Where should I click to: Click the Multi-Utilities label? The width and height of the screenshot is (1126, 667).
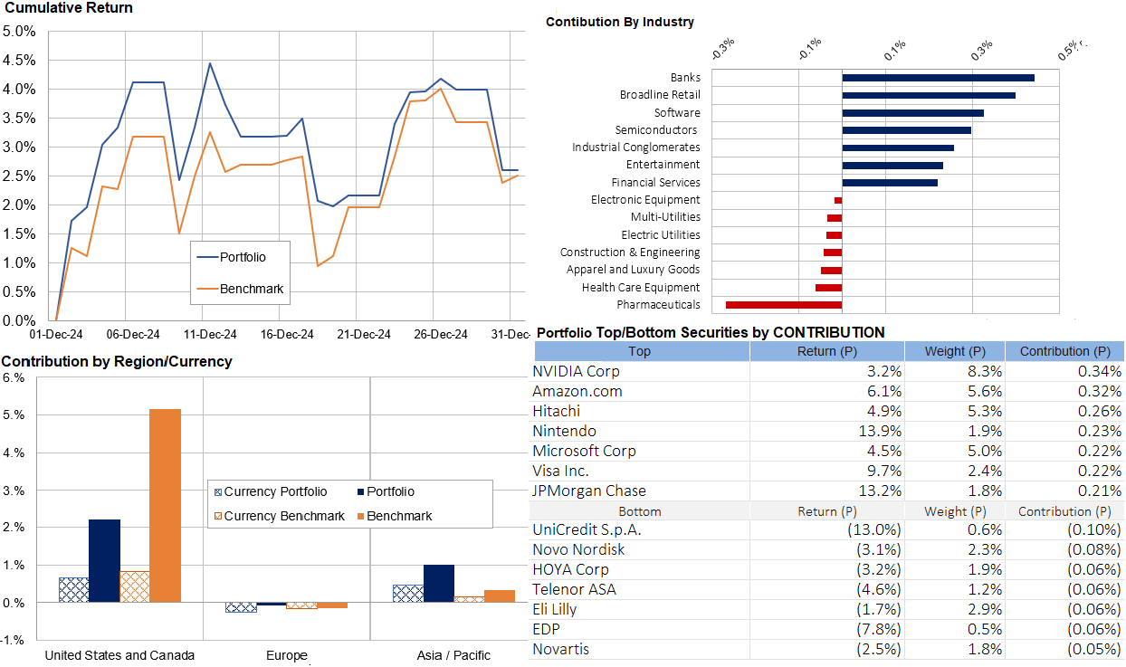click(665, 217)
